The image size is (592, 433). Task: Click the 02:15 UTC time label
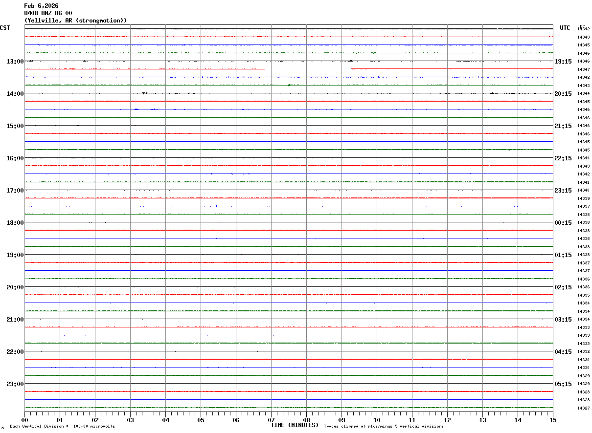(563, 287)
